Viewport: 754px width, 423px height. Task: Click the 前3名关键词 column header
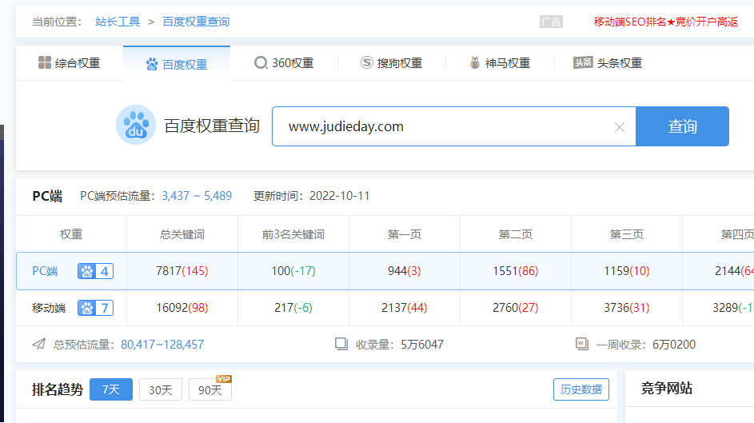click(x=293, y=234)
